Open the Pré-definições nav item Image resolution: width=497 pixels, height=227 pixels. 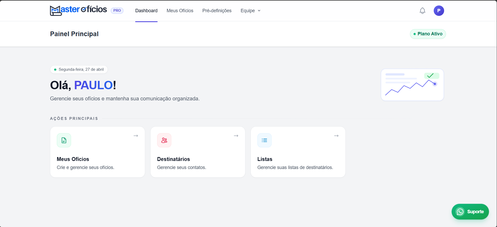pos(217,11)
